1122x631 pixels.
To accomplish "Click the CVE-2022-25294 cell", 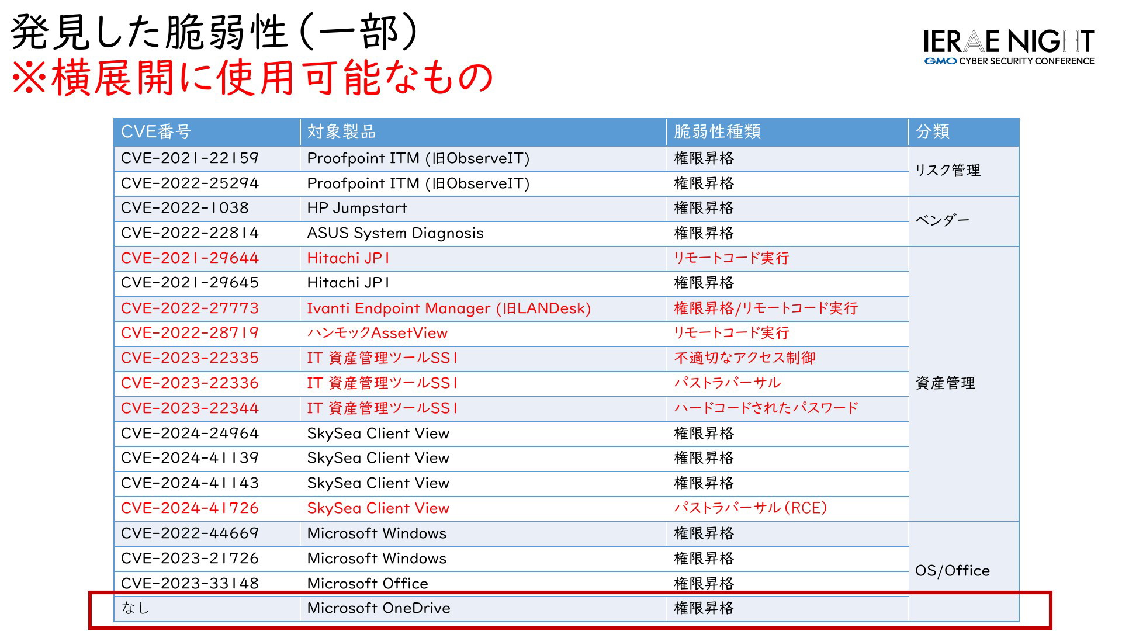I will [x=207, y=183].
